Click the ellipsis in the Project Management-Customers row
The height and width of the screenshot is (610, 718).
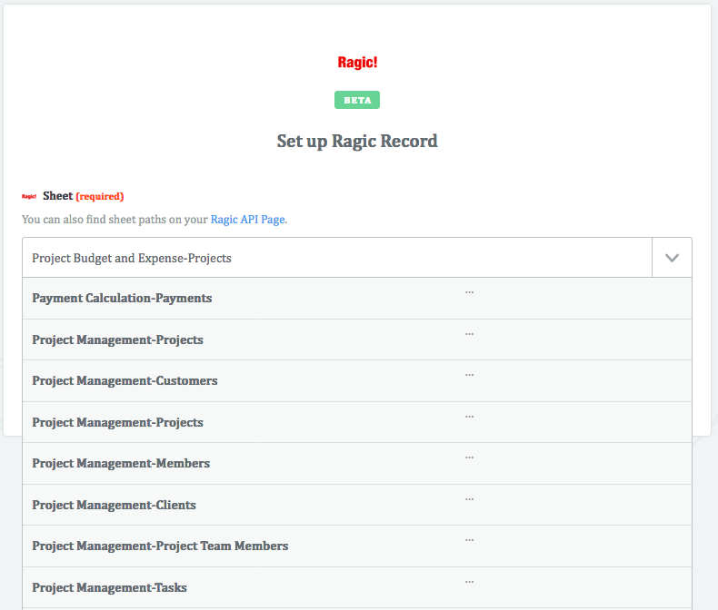point(469,375)
